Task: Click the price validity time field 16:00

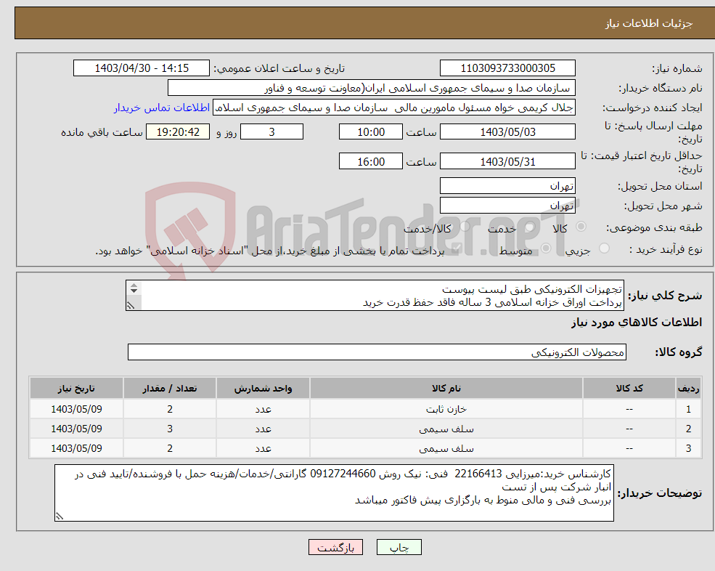Action: click(x=371, y=161)
